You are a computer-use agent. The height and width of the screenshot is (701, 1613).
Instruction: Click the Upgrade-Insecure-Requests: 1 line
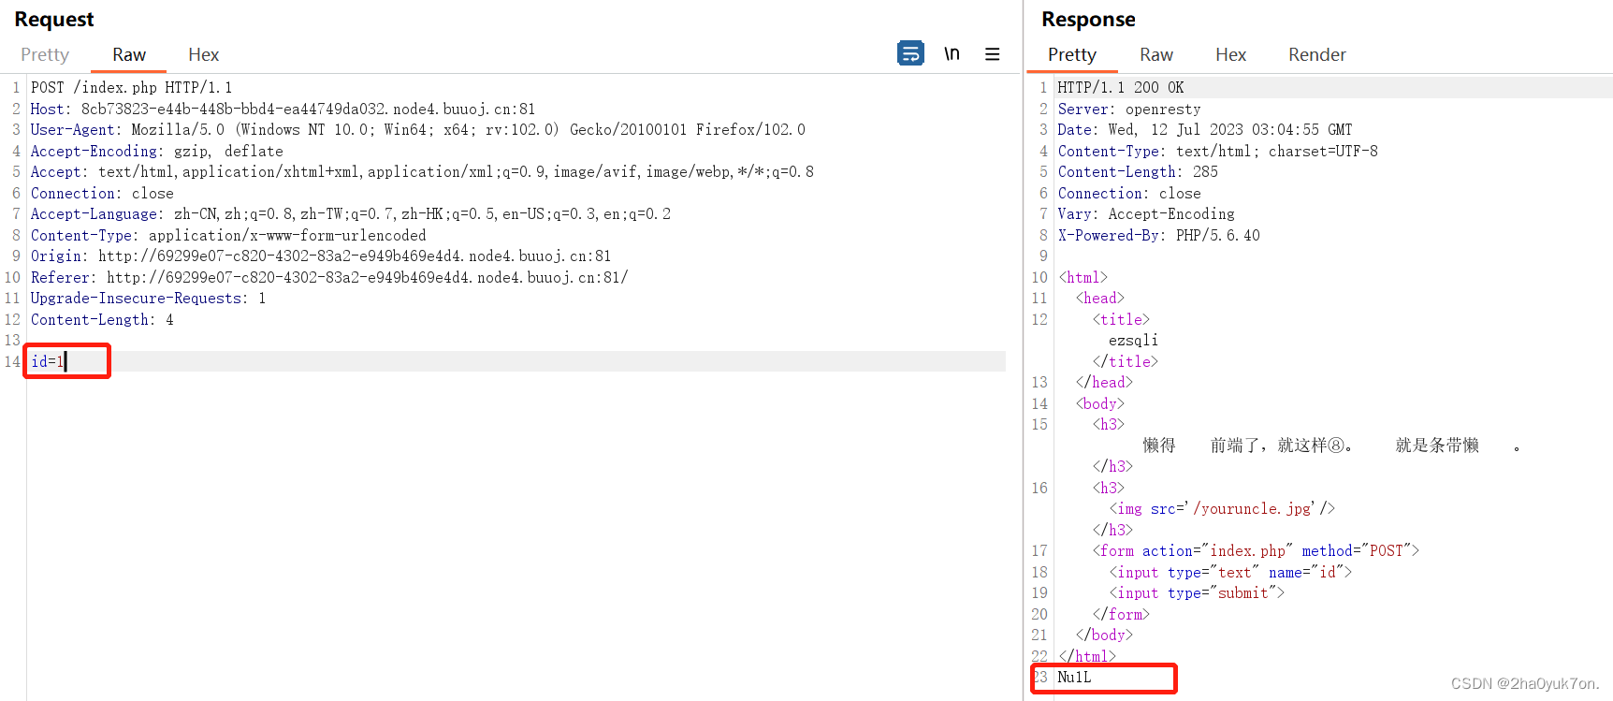pos(149,298)
